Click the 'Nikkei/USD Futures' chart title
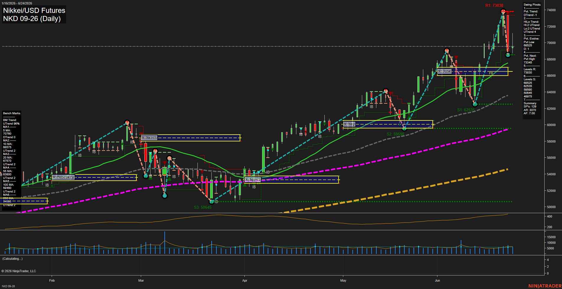562x289 pixels. pos(34,10)
